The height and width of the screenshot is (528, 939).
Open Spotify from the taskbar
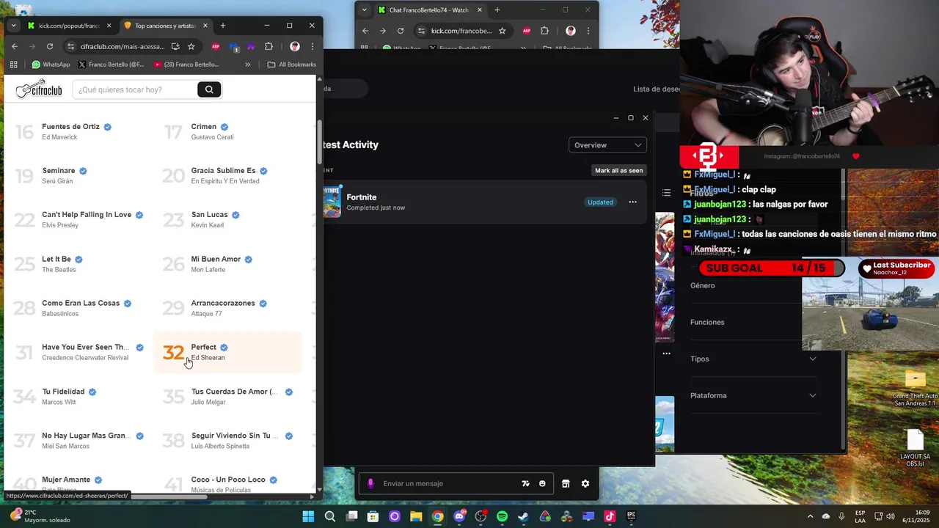tap(502, 516)
